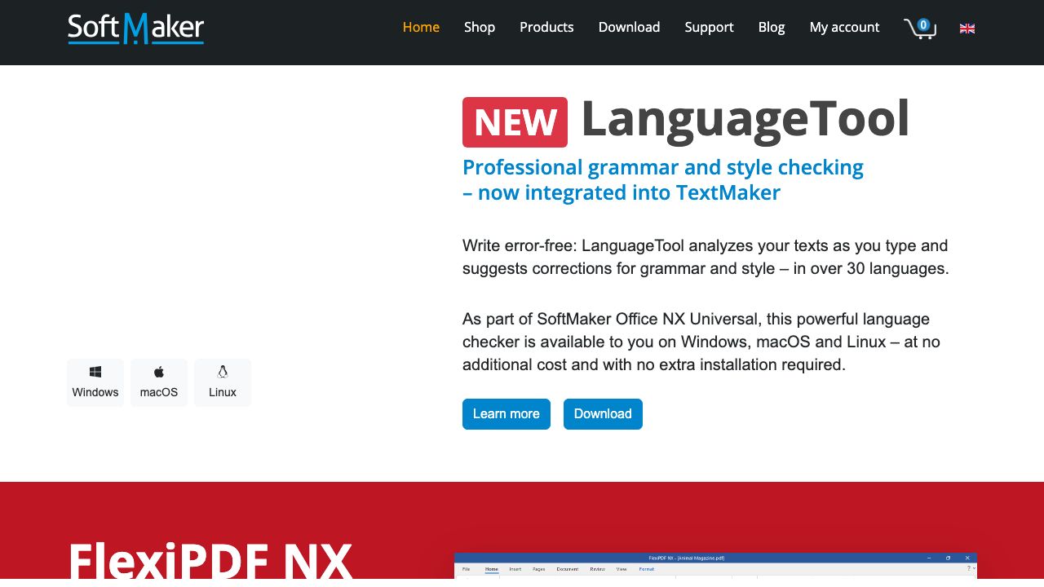Click the FlexiPDF NX heading

[x=210, y=559]
